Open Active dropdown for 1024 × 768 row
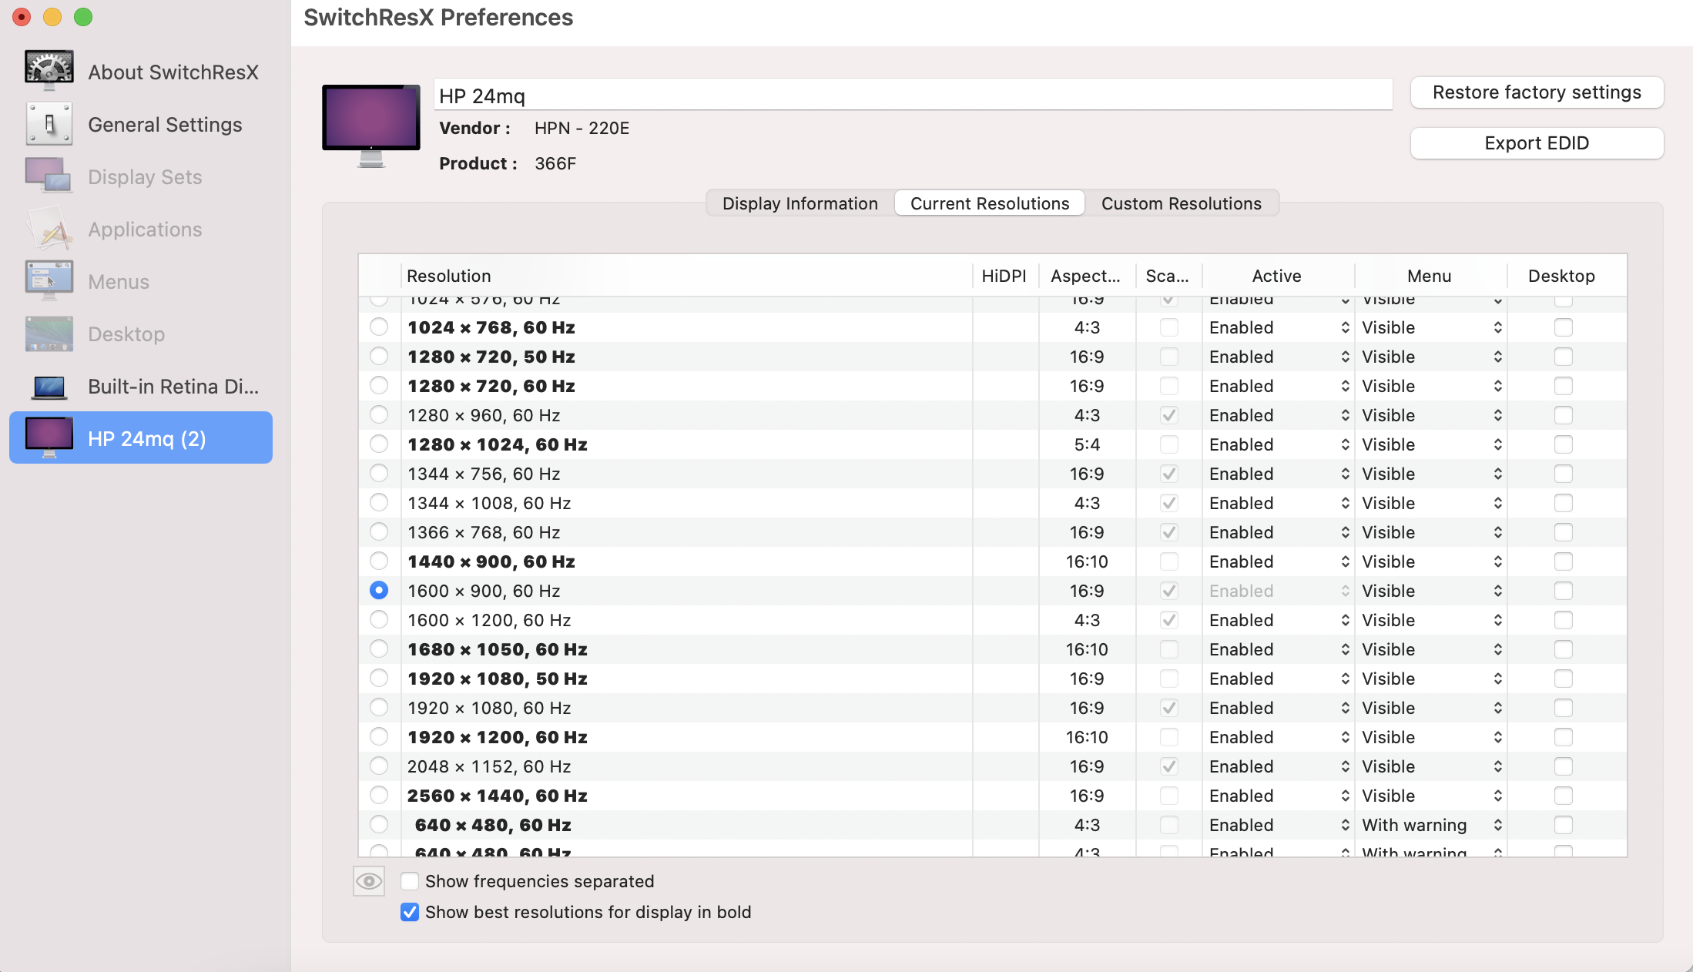This screenshot has height=972, width=1693. (x=1279, y=327)
